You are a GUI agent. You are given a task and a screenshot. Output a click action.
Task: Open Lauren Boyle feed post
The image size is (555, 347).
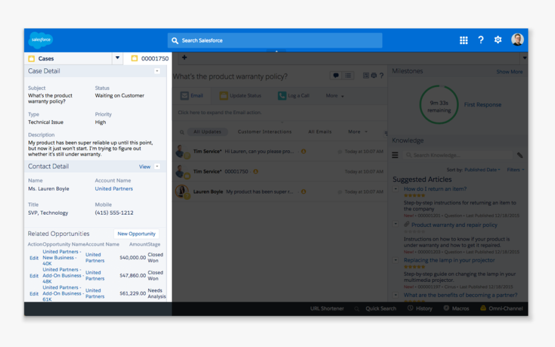click(x=279, y=192)
